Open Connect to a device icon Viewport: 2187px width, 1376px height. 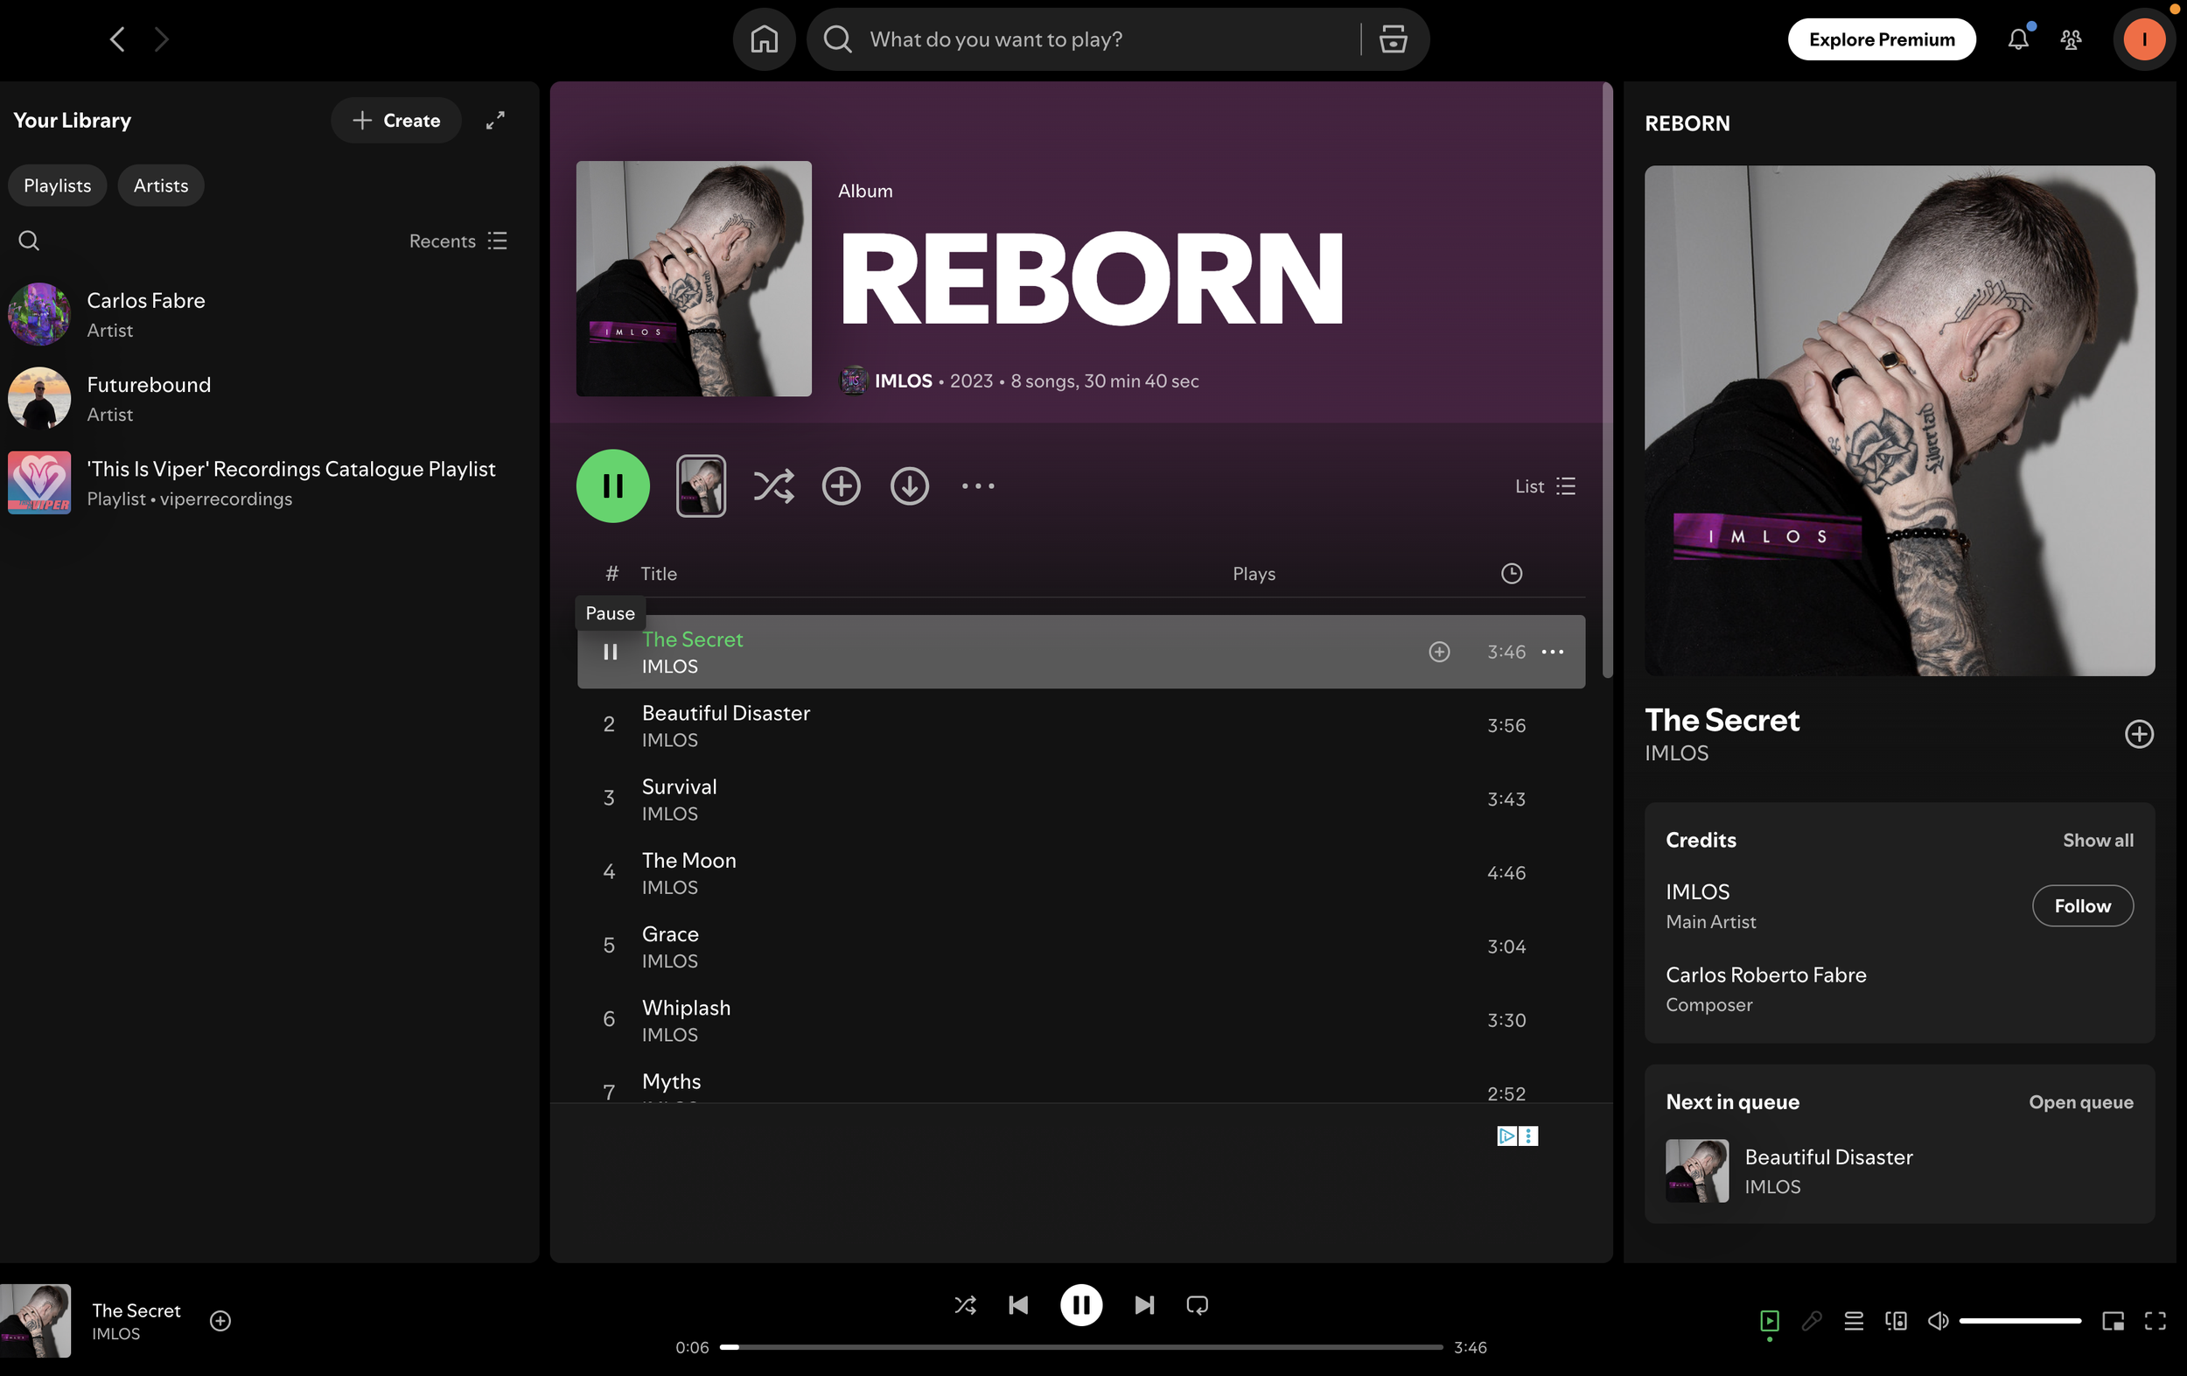[1897, 1321]
